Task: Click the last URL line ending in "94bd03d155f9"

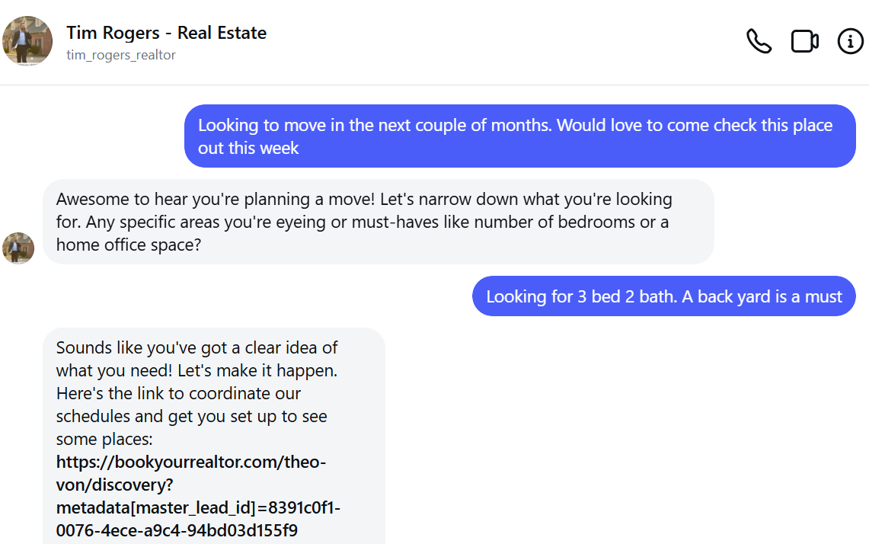Action: click(x=177, y=530)
